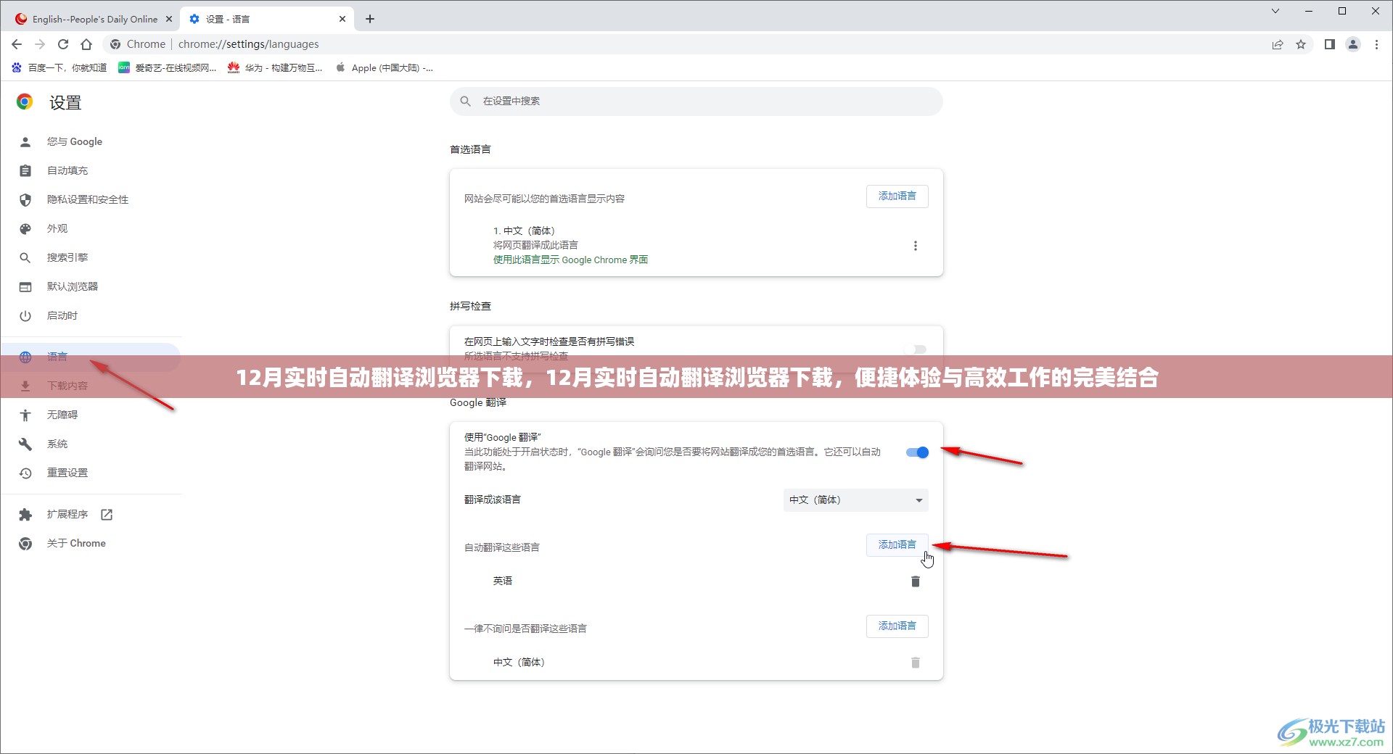Click the magnifier icon beside 搜索引擎
Viewport: 1393px width, 754px height.
25,257
